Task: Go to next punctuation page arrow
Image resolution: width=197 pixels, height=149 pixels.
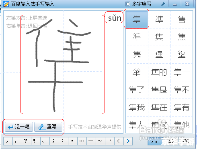Action: tap(128, 141)
